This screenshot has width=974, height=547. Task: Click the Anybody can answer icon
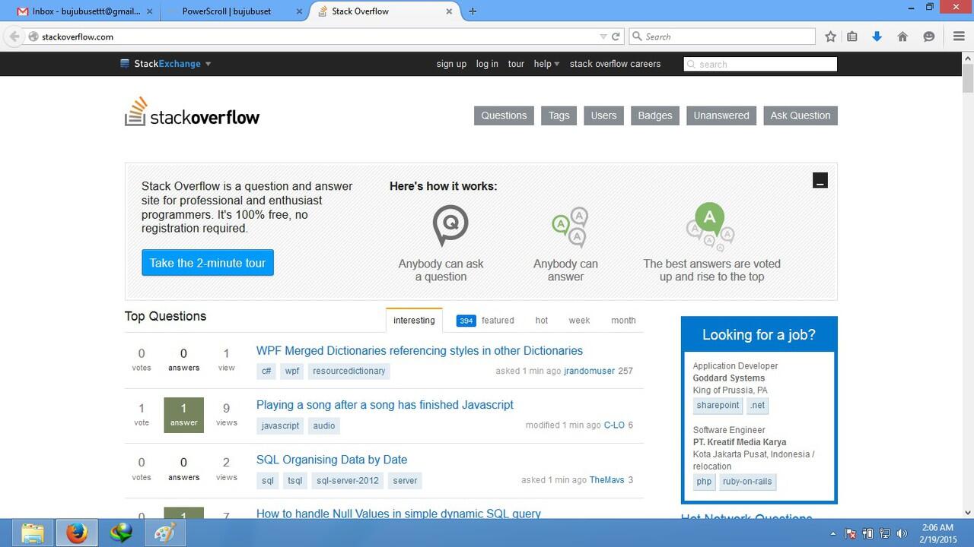570,227
